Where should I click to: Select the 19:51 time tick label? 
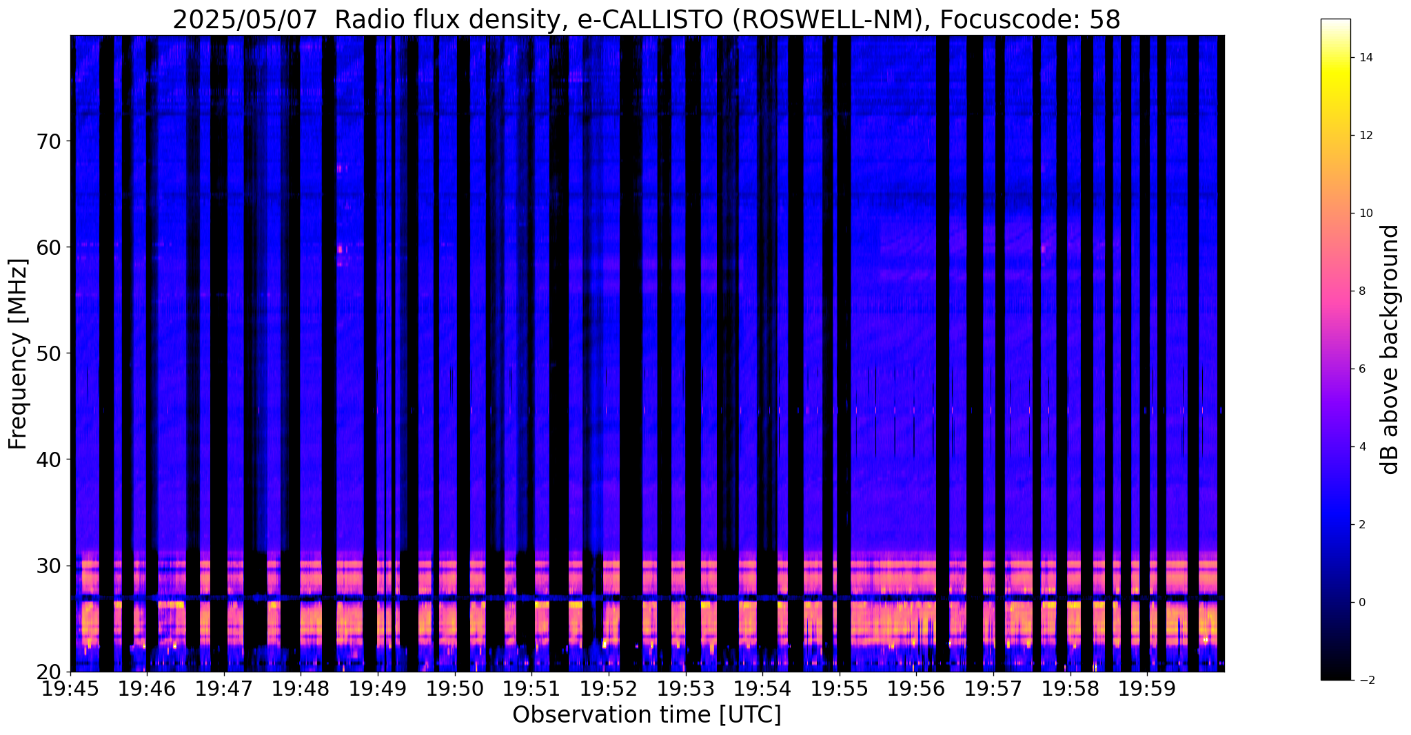click(531, 688)
